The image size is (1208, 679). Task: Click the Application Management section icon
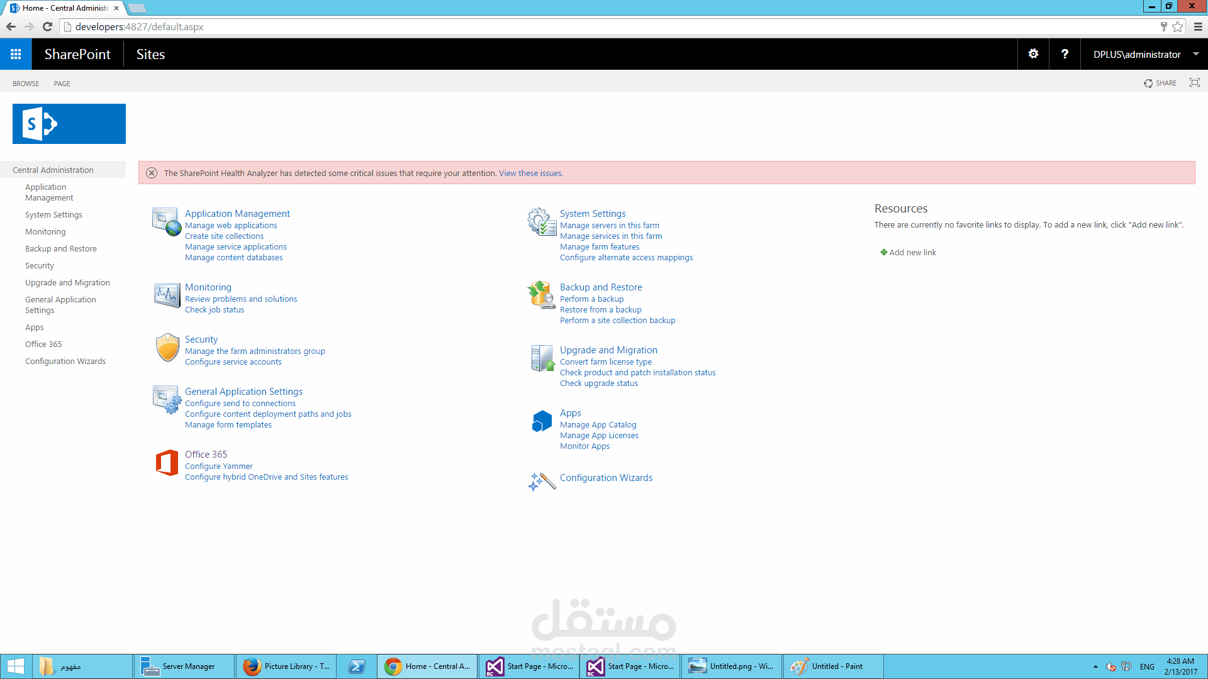coord(167,222)
